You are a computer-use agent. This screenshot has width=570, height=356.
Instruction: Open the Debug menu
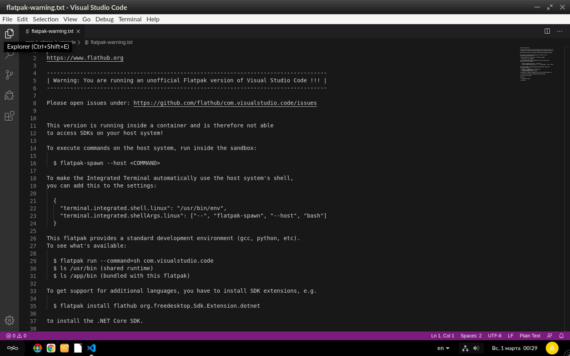tap(104, 19)
